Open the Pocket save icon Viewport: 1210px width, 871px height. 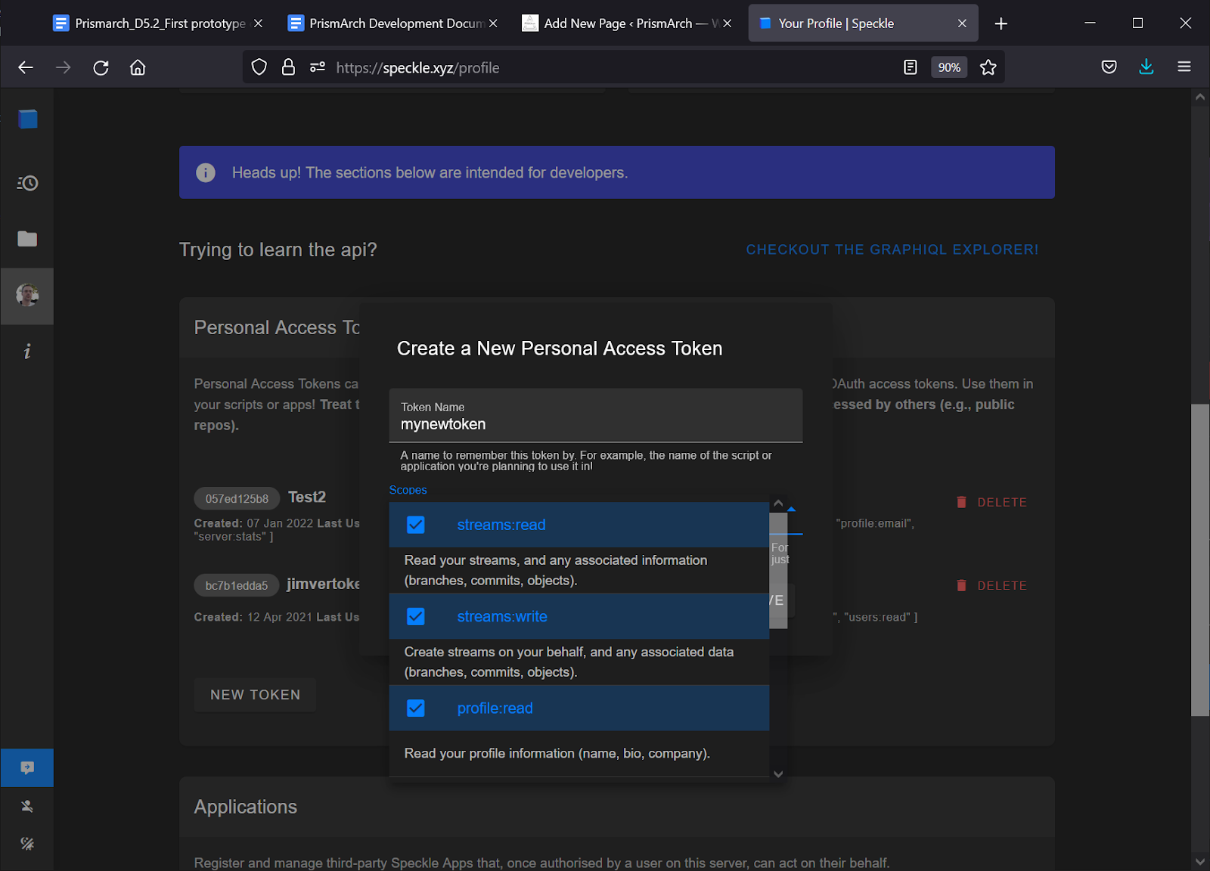(x=1109, y=67)
